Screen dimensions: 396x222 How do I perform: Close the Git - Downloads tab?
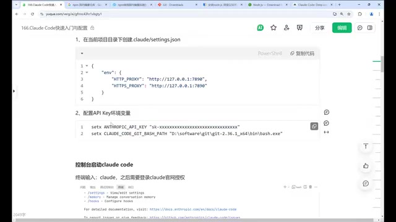pyautogui.click(x=196, y=4)
